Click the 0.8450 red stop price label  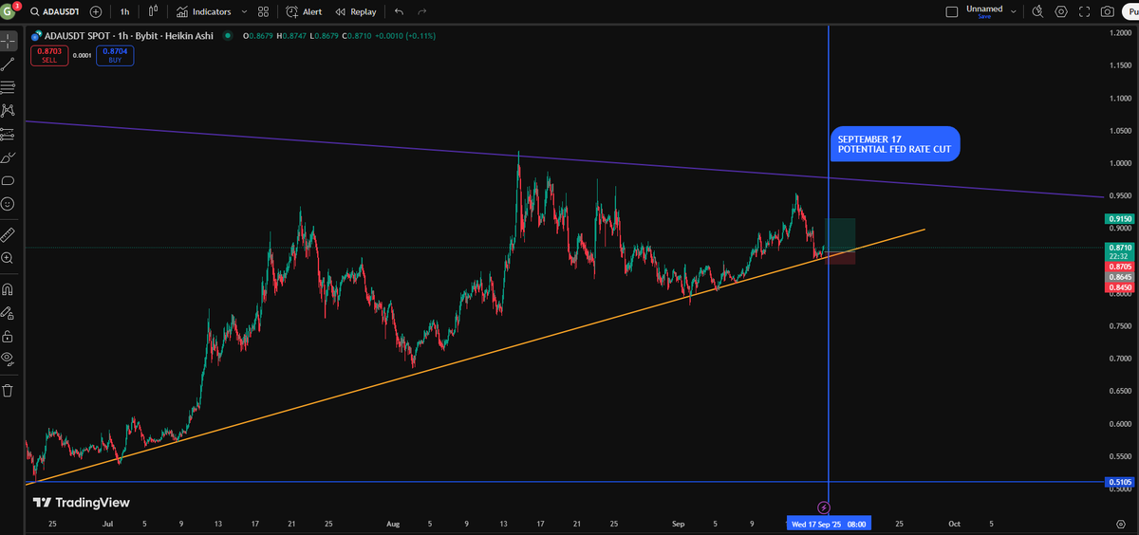tap(1120, 287)
